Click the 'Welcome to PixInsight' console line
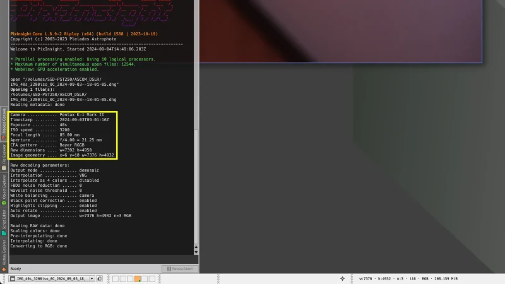The width and height of the screenshot is (505, 284). [78, 49]
